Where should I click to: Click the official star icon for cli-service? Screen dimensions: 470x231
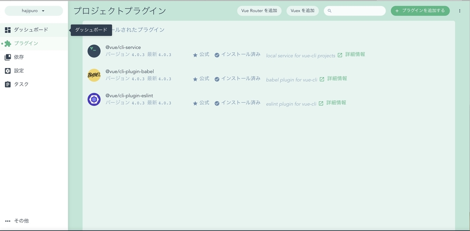[195, 55]
